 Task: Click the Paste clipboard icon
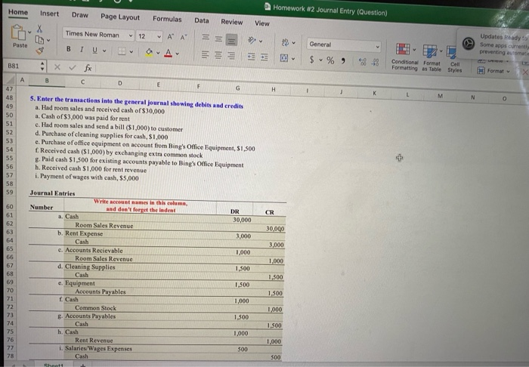point(18,32)
